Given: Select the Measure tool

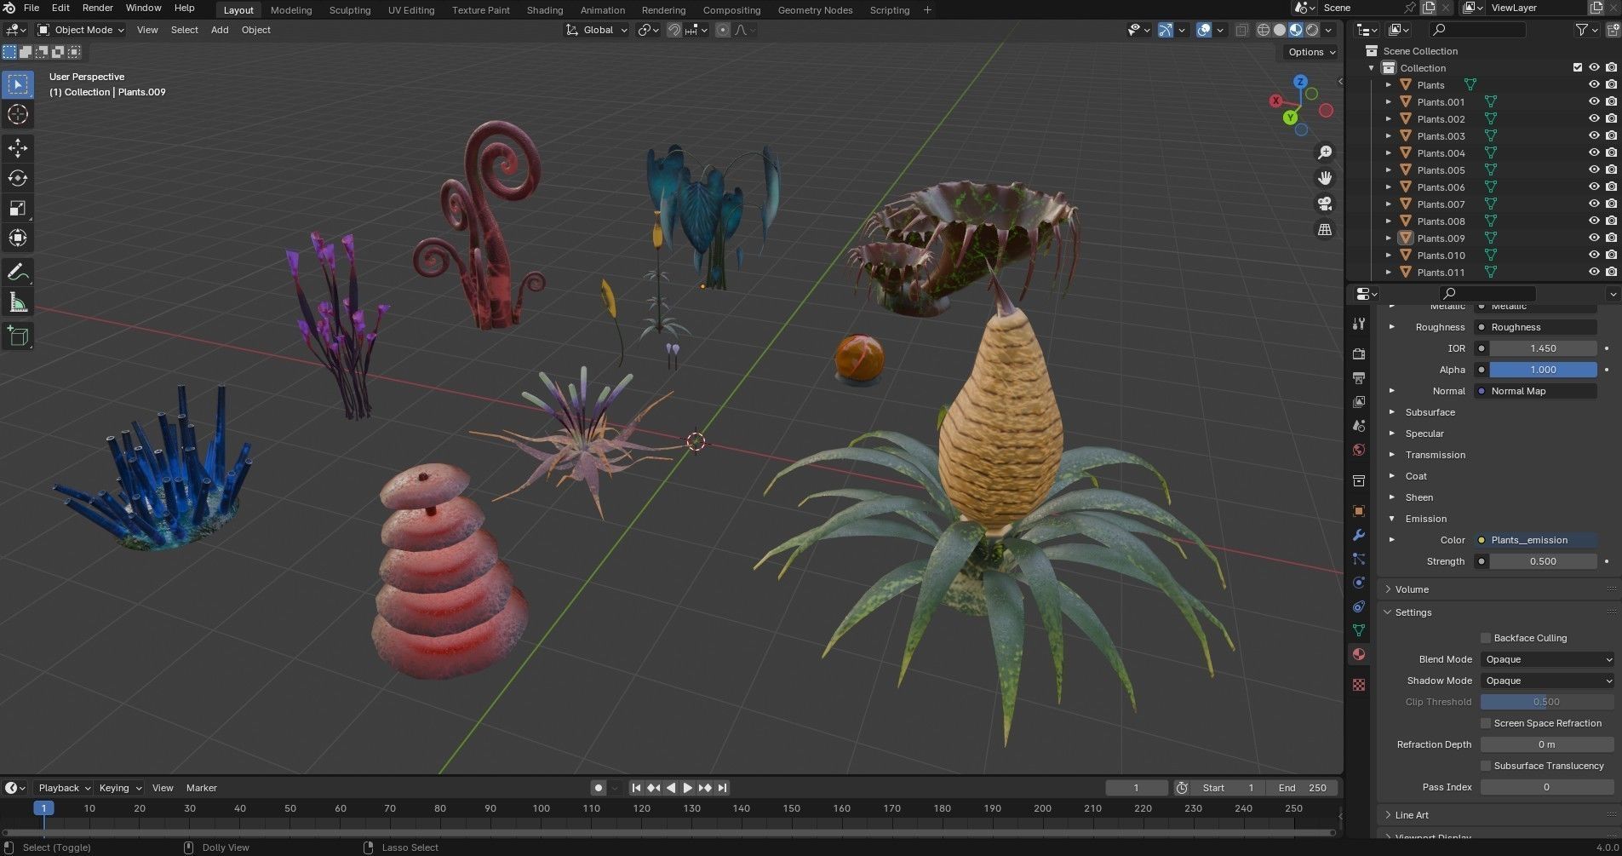Looking at the screenshot, I should pos(18,302).
